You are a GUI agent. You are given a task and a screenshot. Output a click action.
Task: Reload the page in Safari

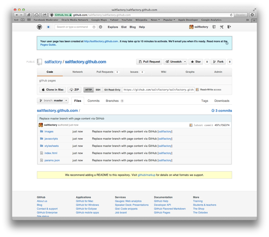[x=231, y=15]
